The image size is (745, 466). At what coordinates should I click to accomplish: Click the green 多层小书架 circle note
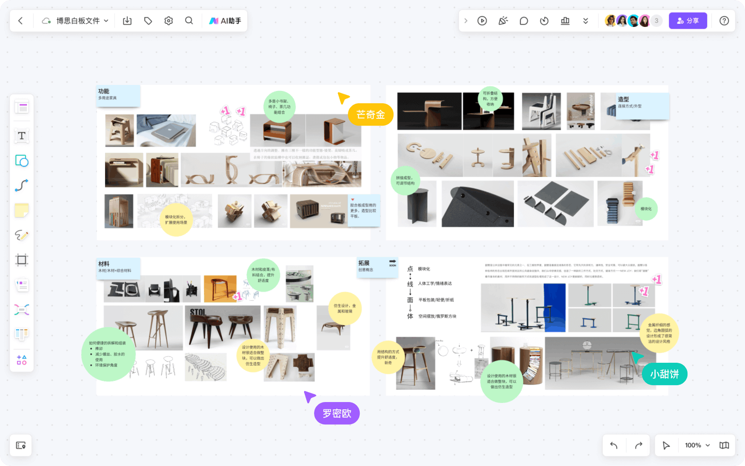279,107
